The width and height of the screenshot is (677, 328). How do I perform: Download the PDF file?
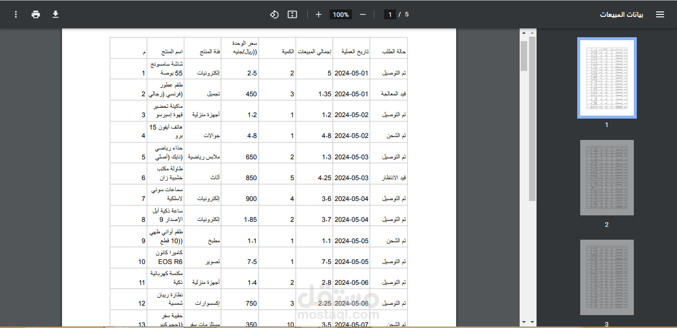click(56, 14)
